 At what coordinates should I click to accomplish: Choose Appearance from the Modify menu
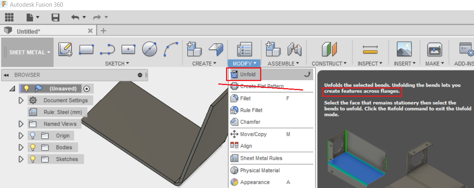pyautogui.click(x=271, y=182)
